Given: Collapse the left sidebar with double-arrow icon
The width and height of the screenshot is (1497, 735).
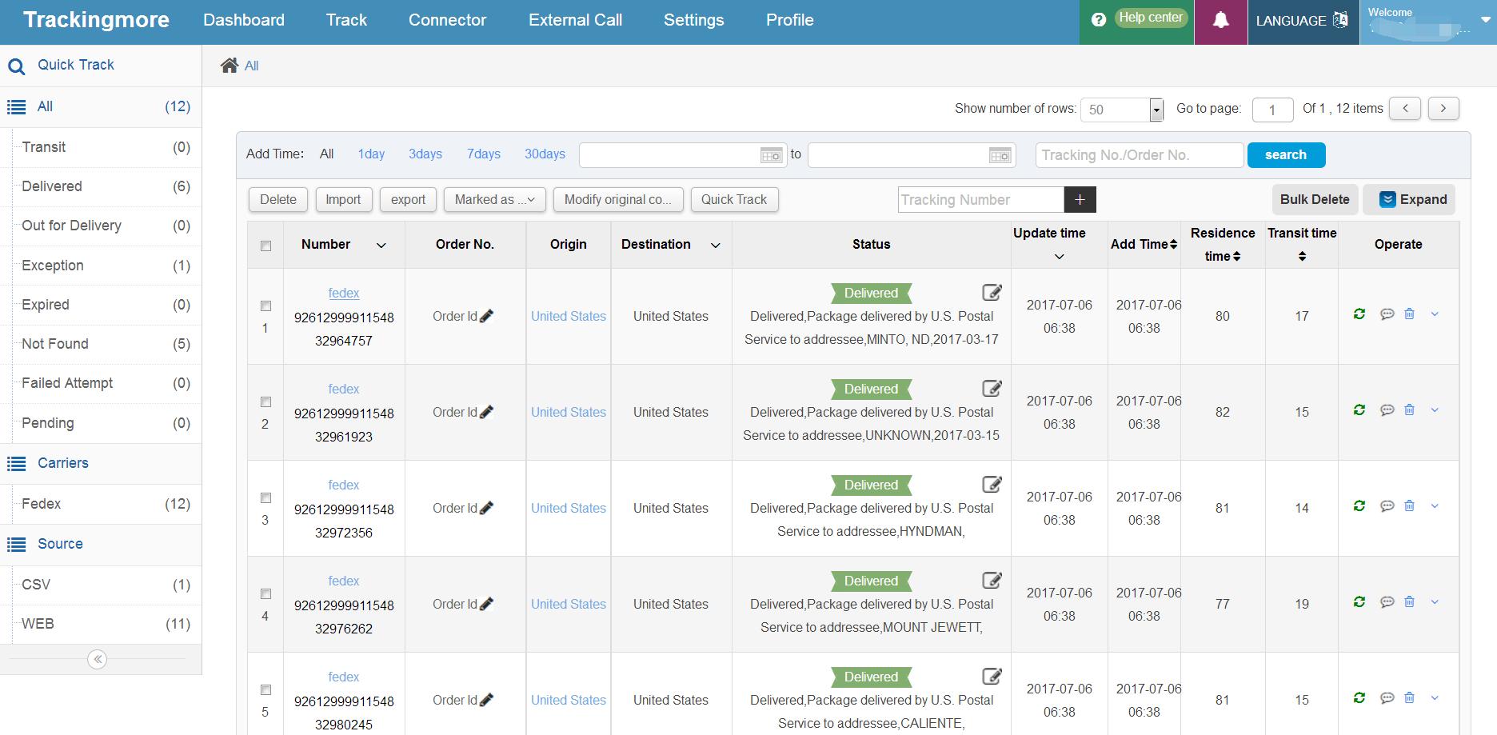Looking at the screenshot, I should point(98,659).
